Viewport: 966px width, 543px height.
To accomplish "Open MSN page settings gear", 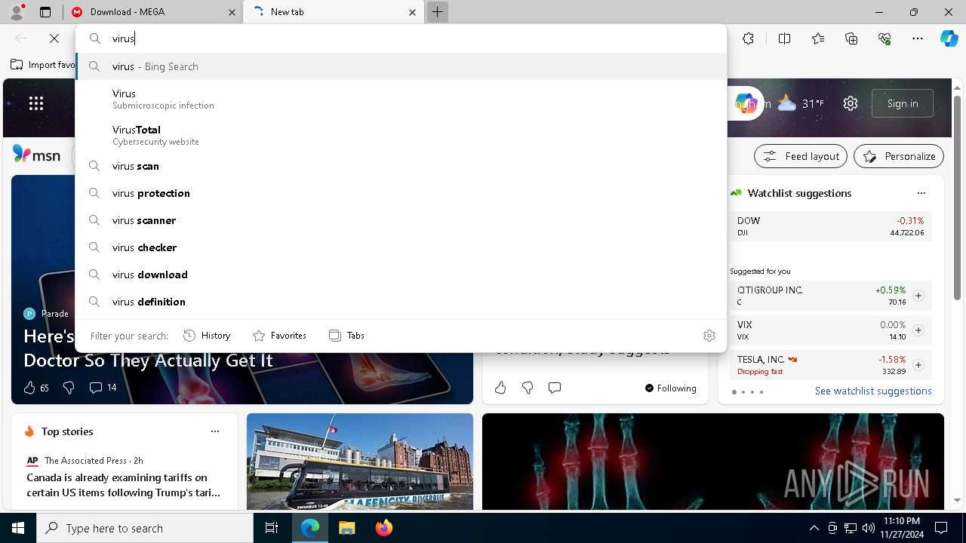I will [x=851, y=103].
